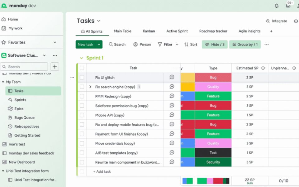Screen dimensions: 299x187
Task: Open the Roadmap tracker tab
Action: (213, 31)
